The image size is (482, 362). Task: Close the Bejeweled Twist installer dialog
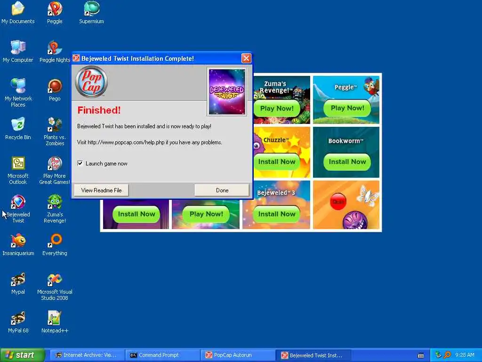[x=246, y=58]
